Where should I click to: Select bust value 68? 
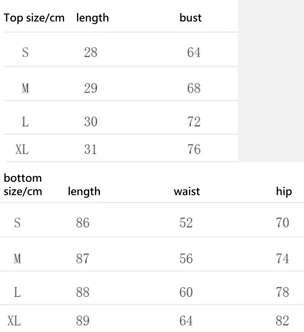(194, 88)
